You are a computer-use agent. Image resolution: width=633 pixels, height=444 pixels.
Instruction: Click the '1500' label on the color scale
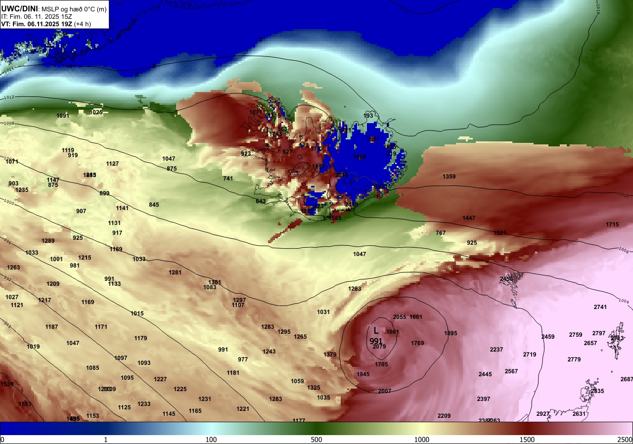click(527, 440)
